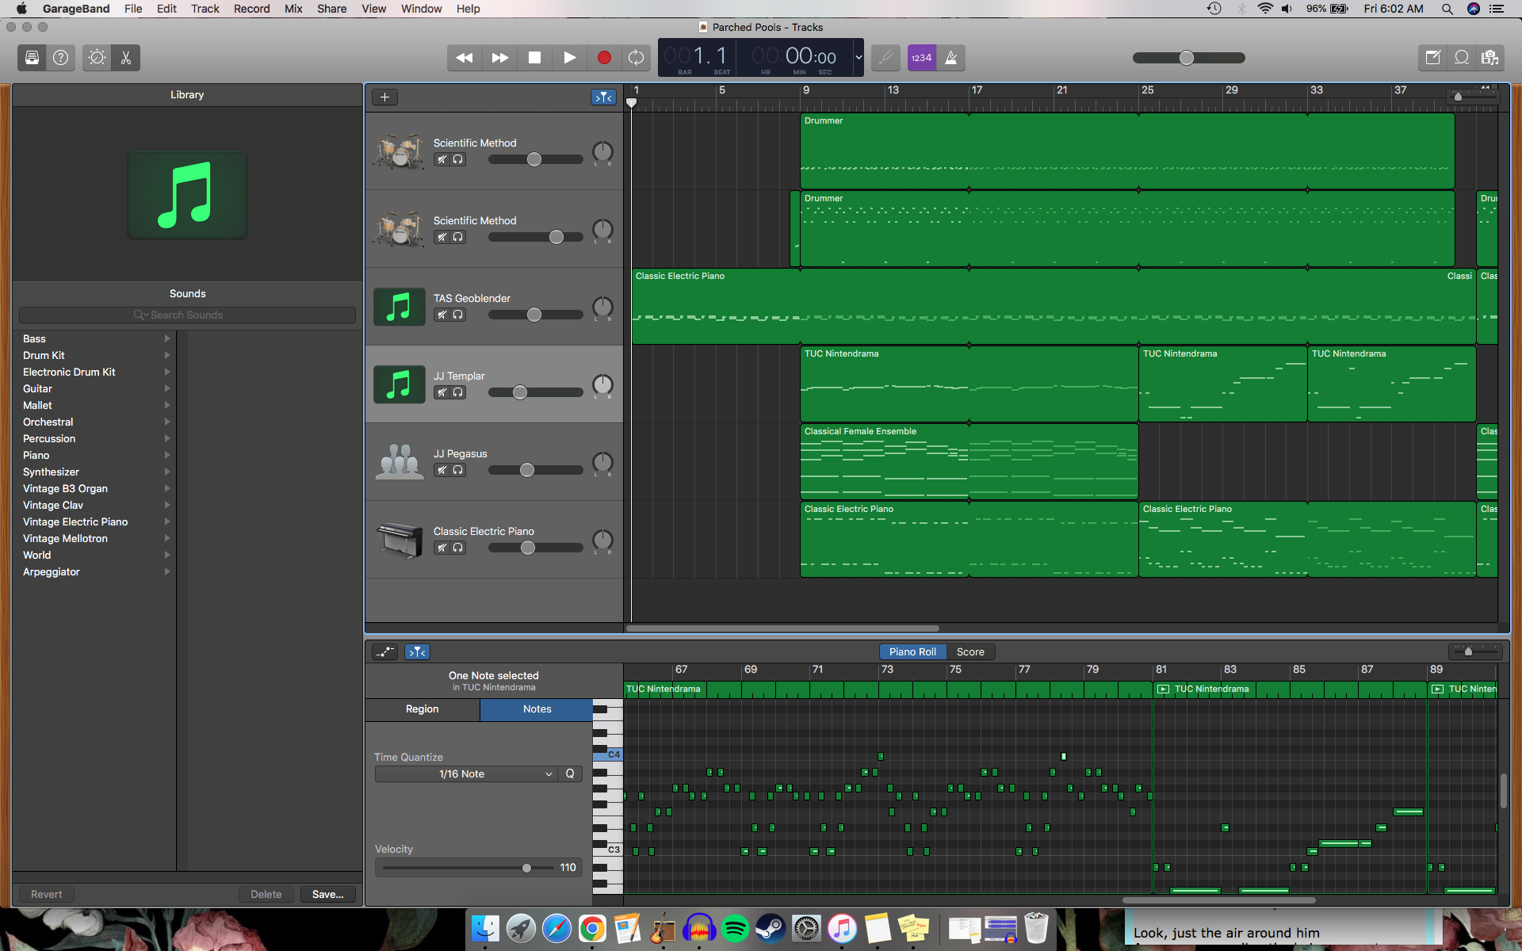Open the LCD display mode dropdown arrow
This screenshot has width=1522, height=951.
coord(858,57)
